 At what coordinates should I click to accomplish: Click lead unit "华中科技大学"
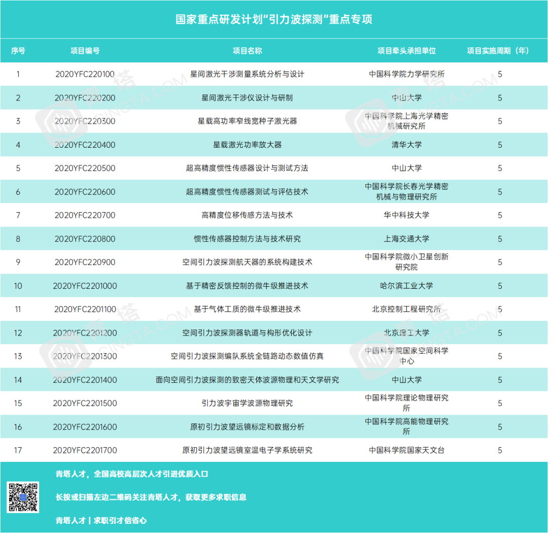tap(406, 215)
